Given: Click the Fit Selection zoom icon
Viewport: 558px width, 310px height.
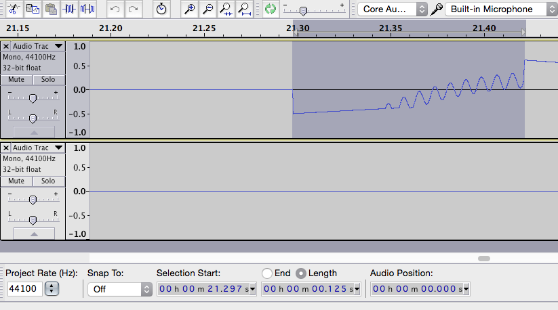Looking at the screenshot, I should pyautogui.click(x=225, y=9).
